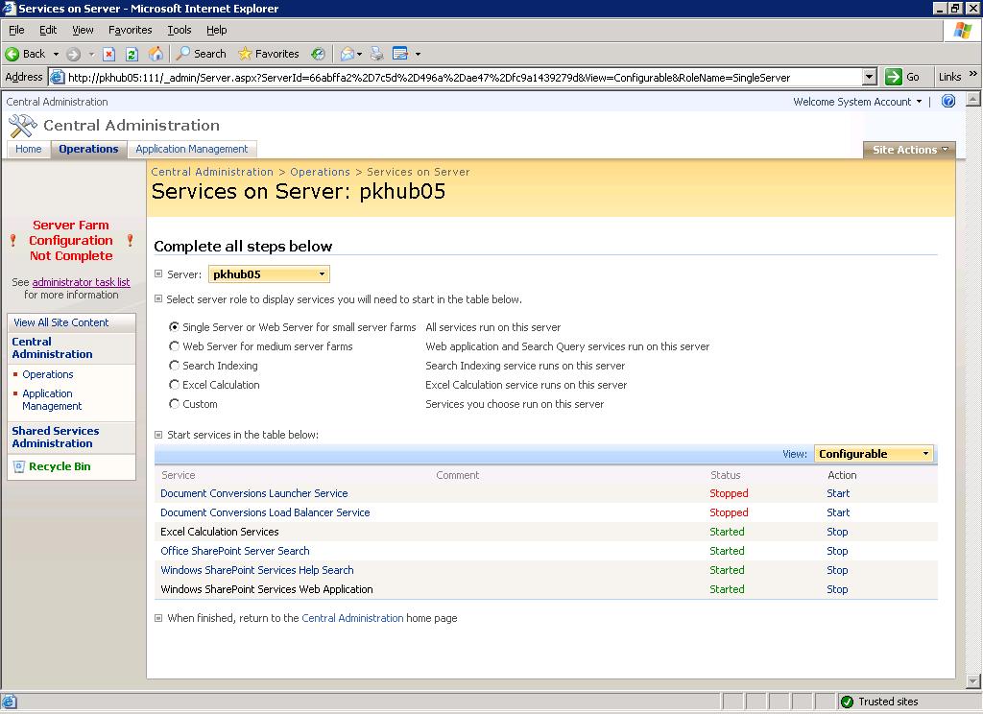The width and height of the screenshot is (983, 714).
Task: Open the administrator task list link
Action: (x=81, y=282)
